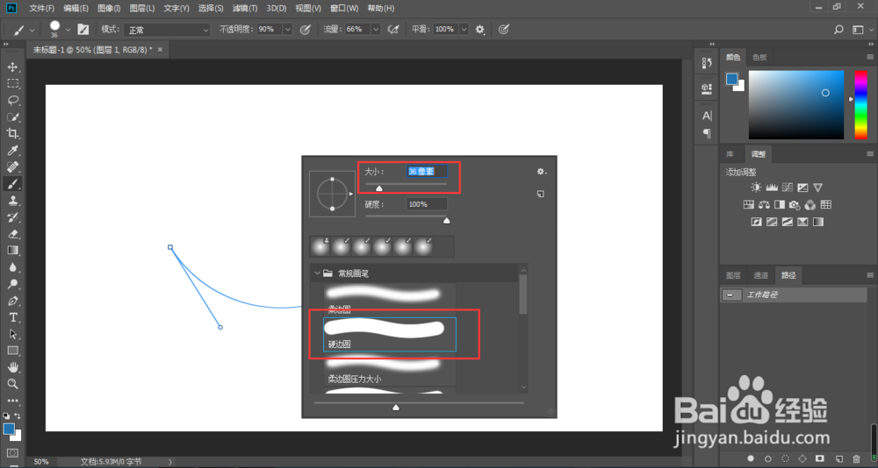Screen dimensions: 878x468
Task: Select the Blur tool
Action: 13,267
